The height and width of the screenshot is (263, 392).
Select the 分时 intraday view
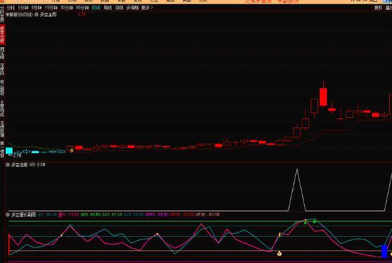(x=10, y=8)
